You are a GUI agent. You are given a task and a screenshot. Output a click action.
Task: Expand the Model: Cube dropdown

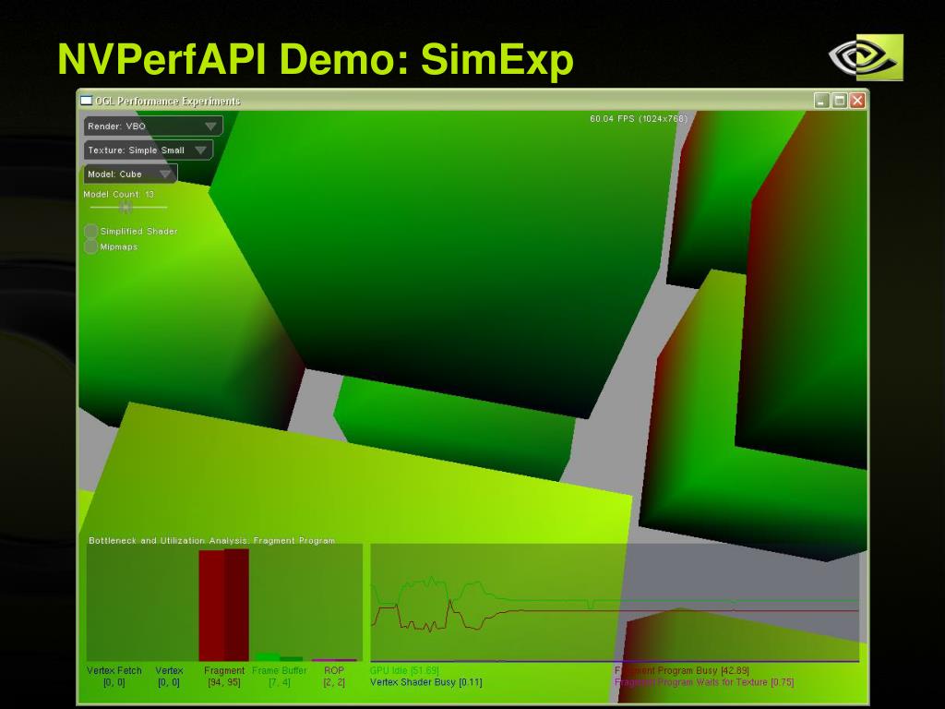130,174
